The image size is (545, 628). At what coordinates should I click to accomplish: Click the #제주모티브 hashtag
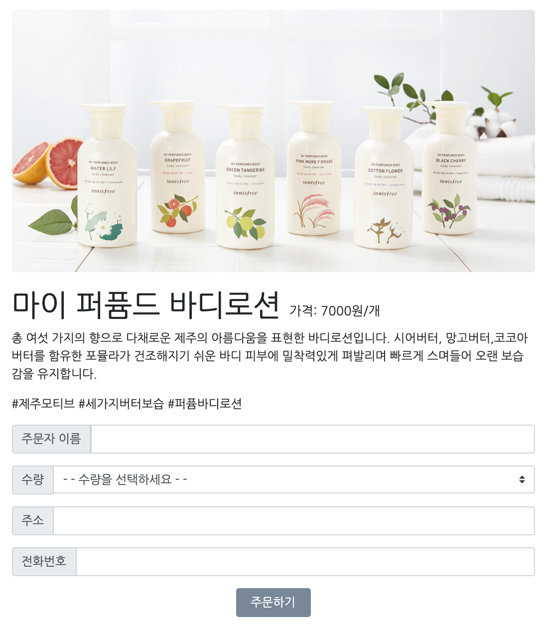(x=43, y=404)
